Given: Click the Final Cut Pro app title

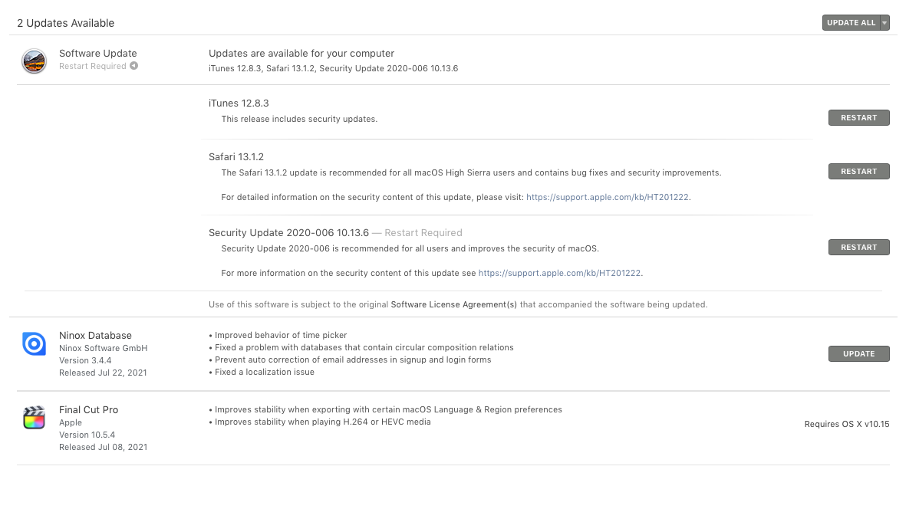Looking at the screenshot, I should [88, 410].
